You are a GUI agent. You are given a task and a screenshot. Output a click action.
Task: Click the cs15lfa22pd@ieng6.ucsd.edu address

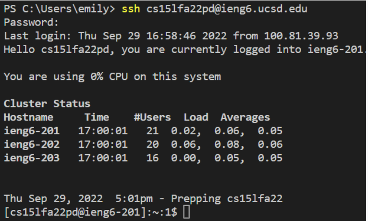(x=227, y=9)
